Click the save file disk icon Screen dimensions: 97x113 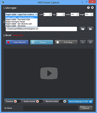(x=91, y=29)
